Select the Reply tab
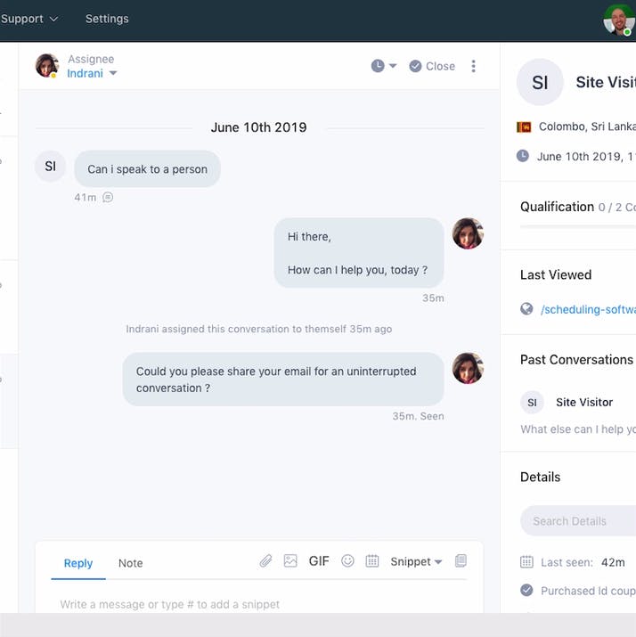Image resolution: width=636 pixels, height=637 pixels. tap(78, 563)
